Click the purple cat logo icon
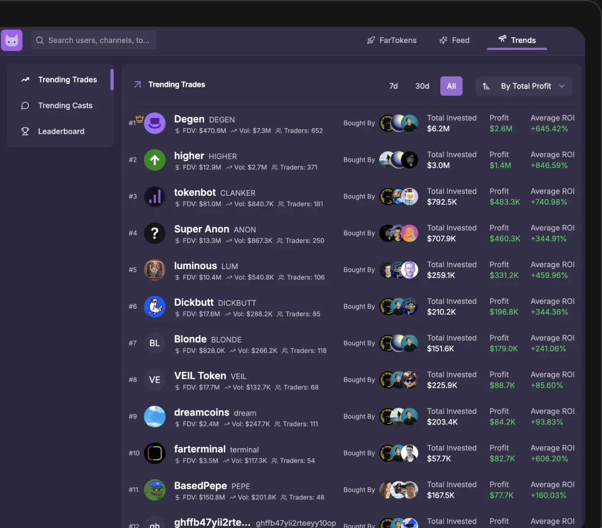602x528 pixels. (12, 40)
